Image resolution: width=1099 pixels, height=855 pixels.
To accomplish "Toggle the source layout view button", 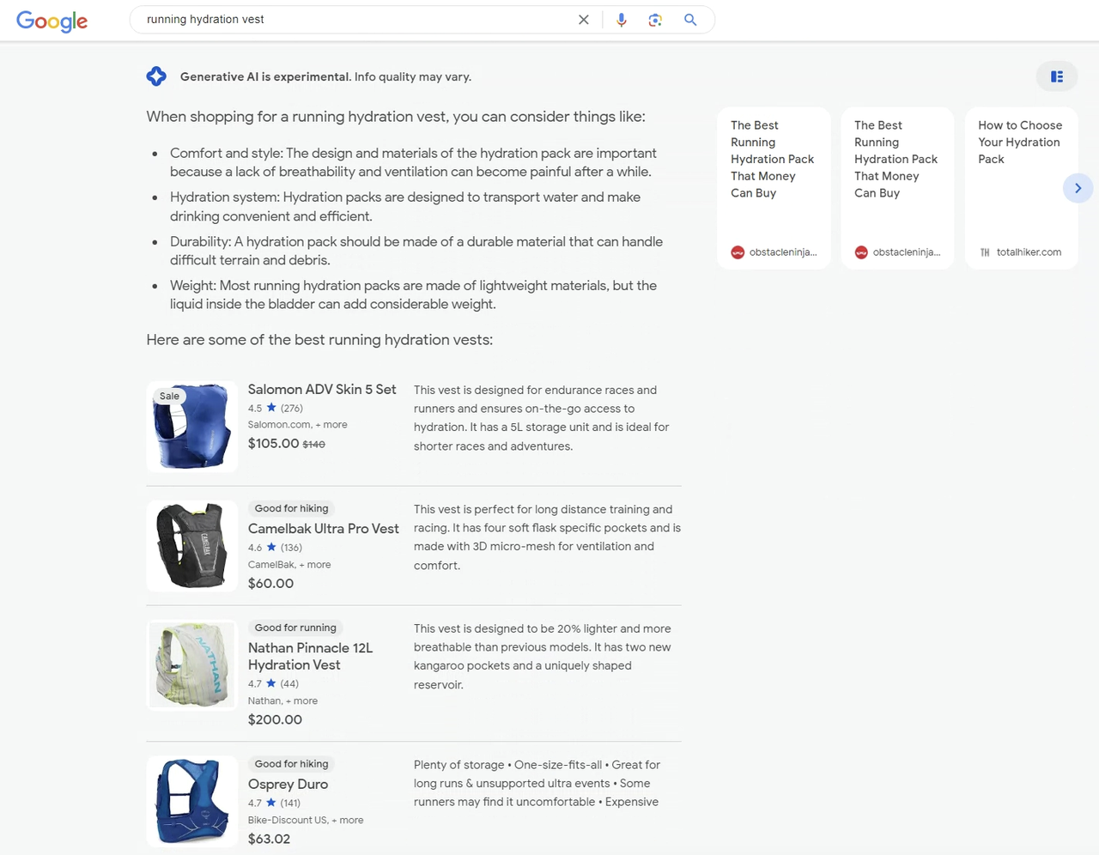I will tap(1057, 76).
